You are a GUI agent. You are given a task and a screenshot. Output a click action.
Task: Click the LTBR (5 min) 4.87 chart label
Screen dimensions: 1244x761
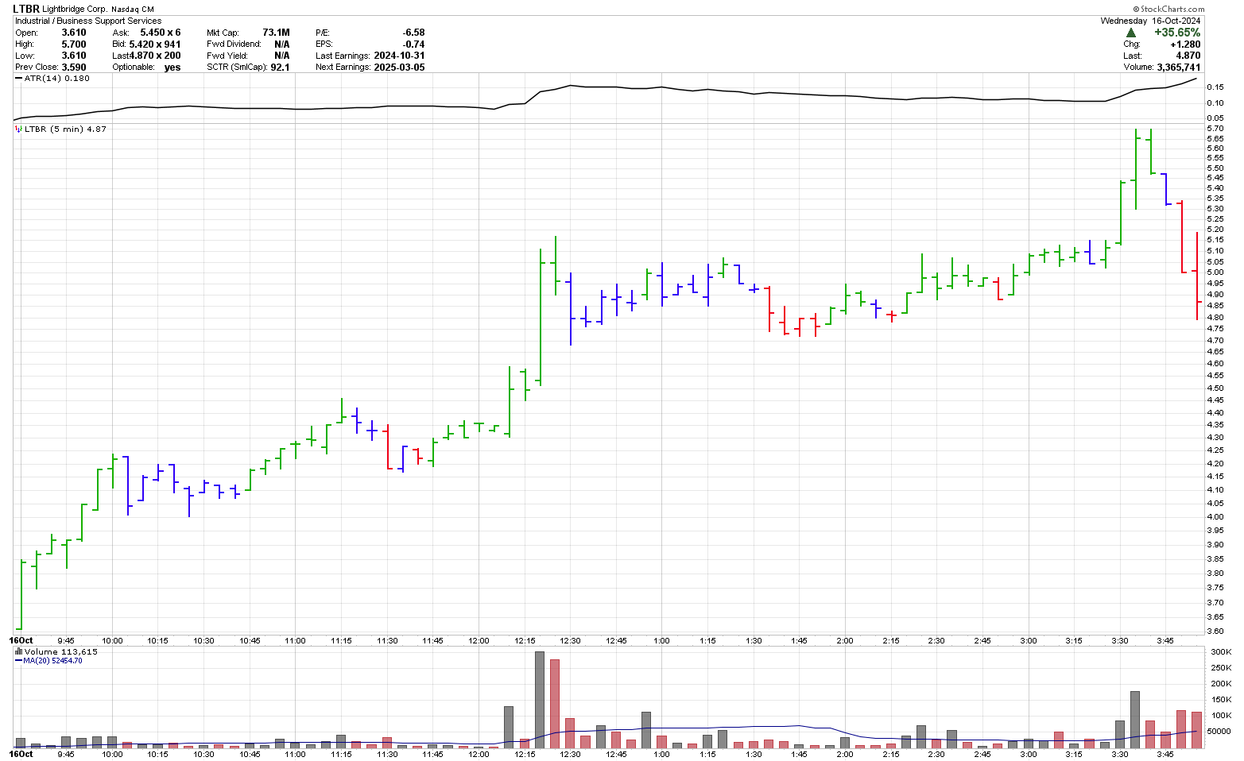pos(65,129)
